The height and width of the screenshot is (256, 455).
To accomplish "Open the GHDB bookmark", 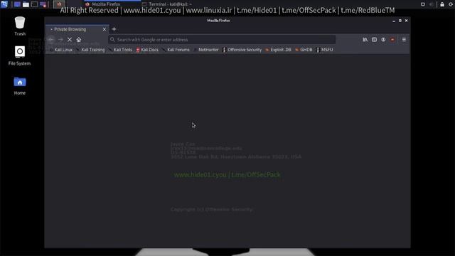I will point(304,50).
